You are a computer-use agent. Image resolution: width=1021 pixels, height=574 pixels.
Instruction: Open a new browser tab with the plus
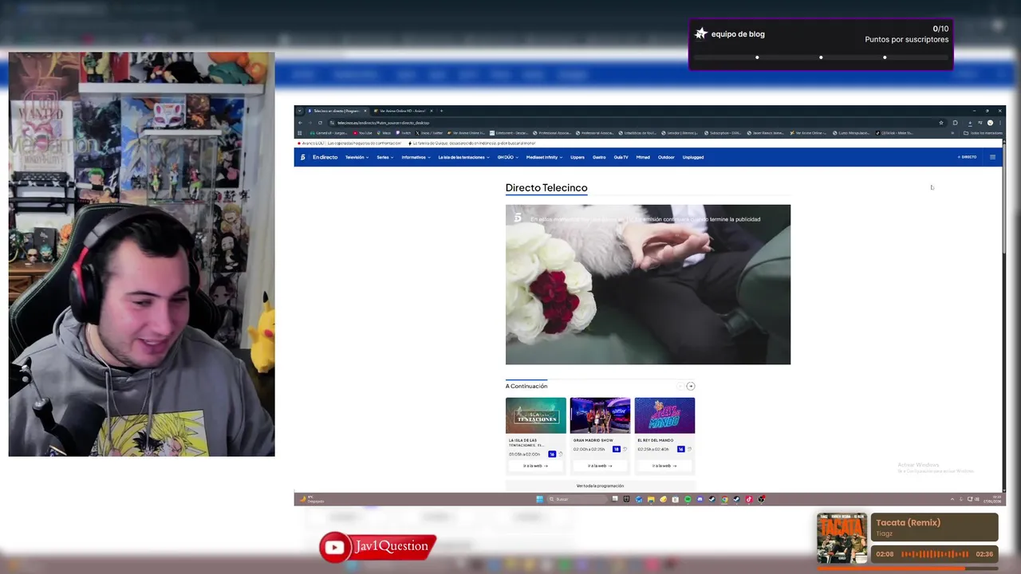point(441,111)
